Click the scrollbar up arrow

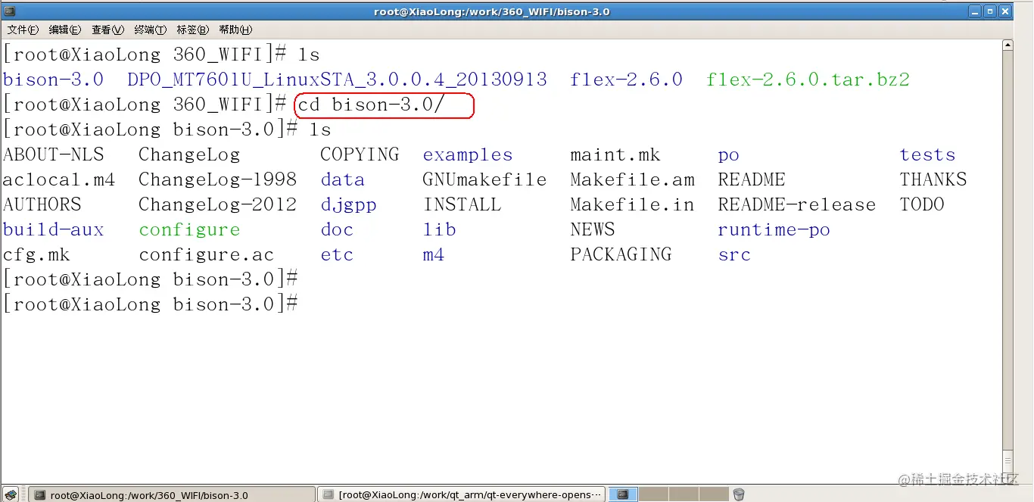1008,45
